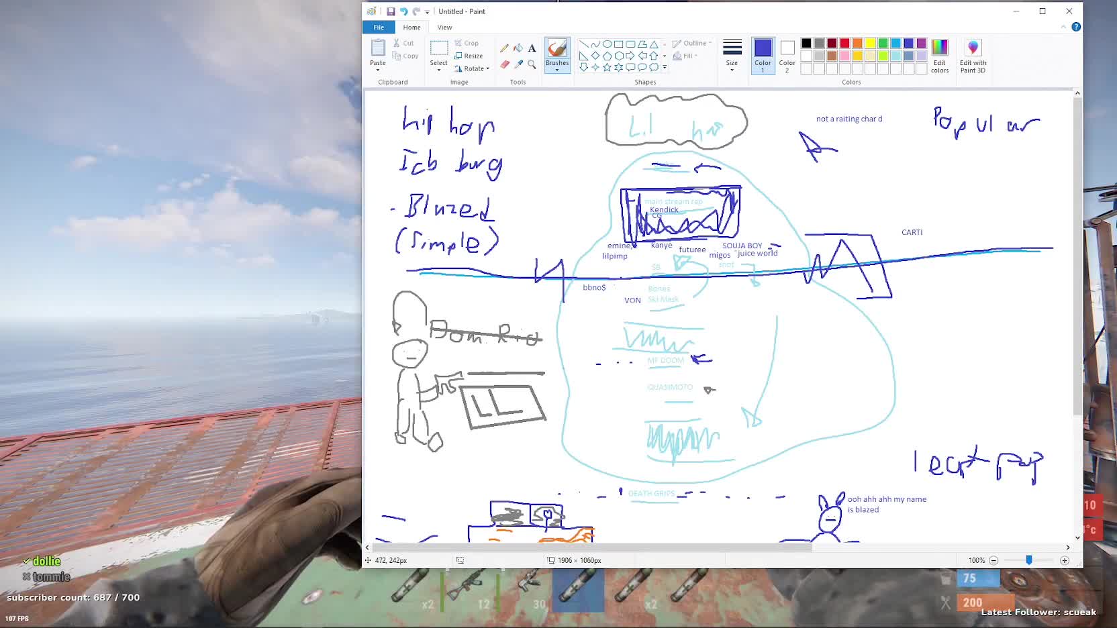The image size is (1117, 628).
Task: Choose the Up arrow shape
Action: tap(654, 56)
